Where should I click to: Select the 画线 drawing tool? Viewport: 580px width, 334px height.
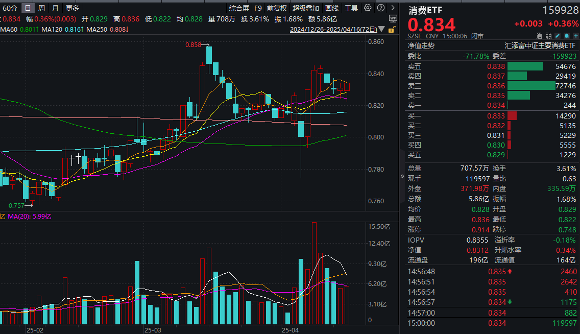332,8
